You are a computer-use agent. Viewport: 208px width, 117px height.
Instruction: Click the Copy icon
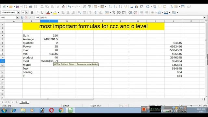tap(47, 6)
